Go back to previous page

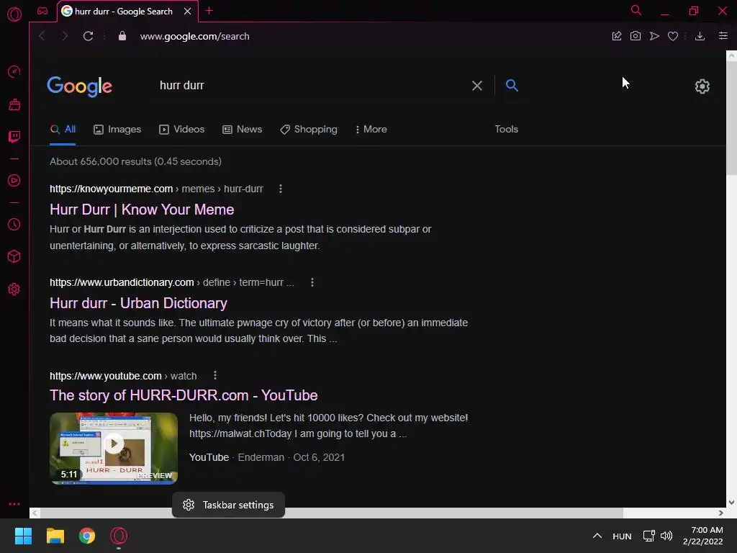42,36
